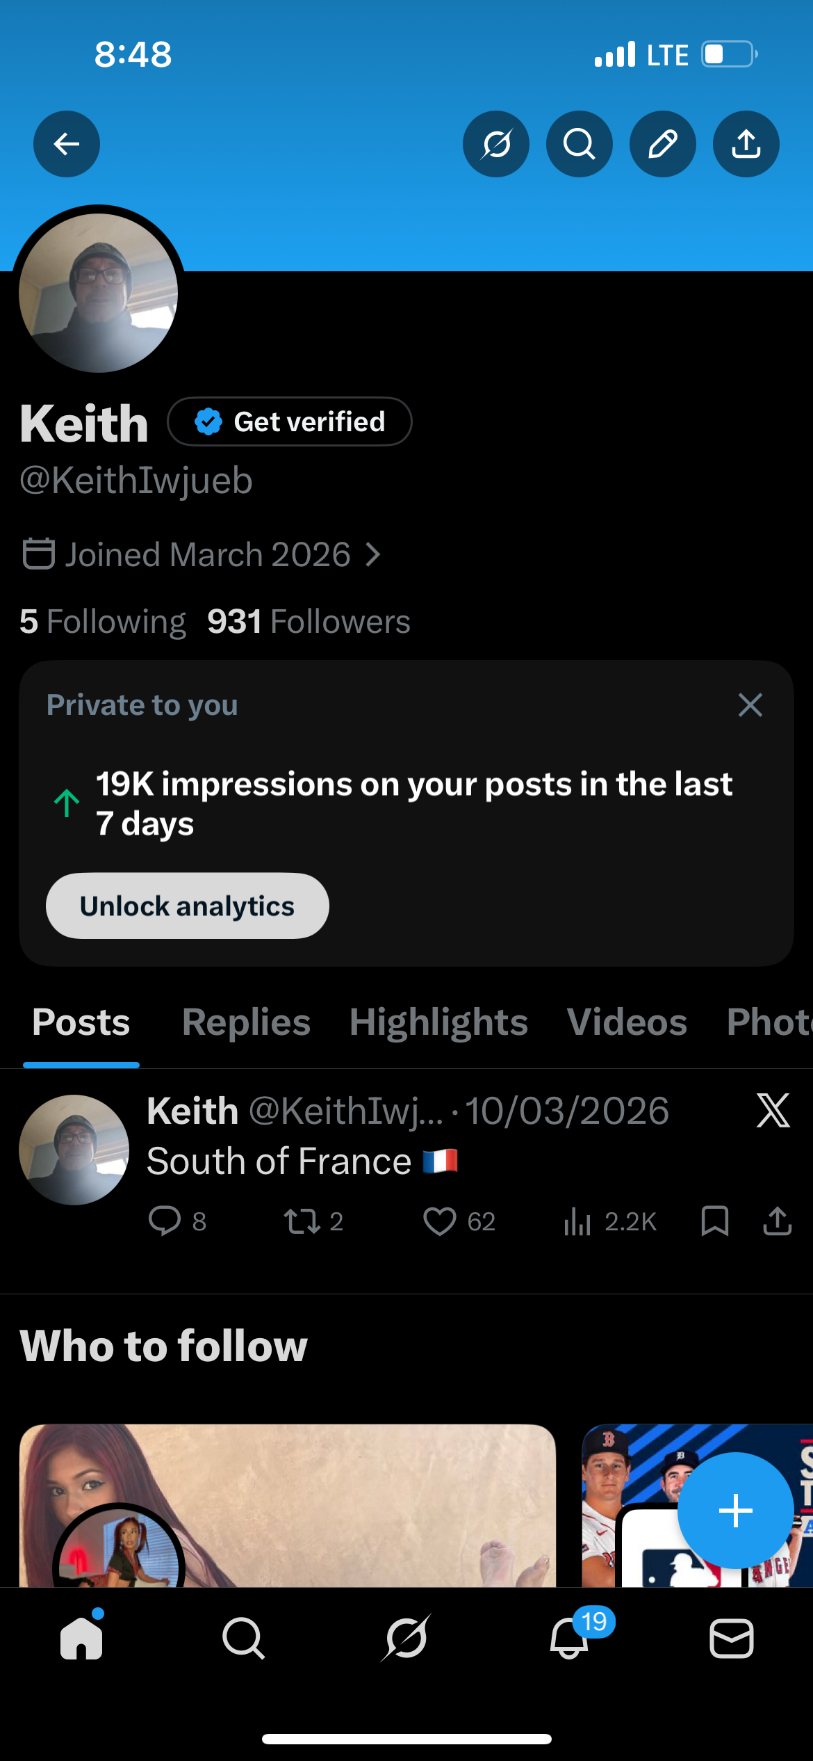Dismiss the Private to you card

pyautogui.click(x=750, y=705)
